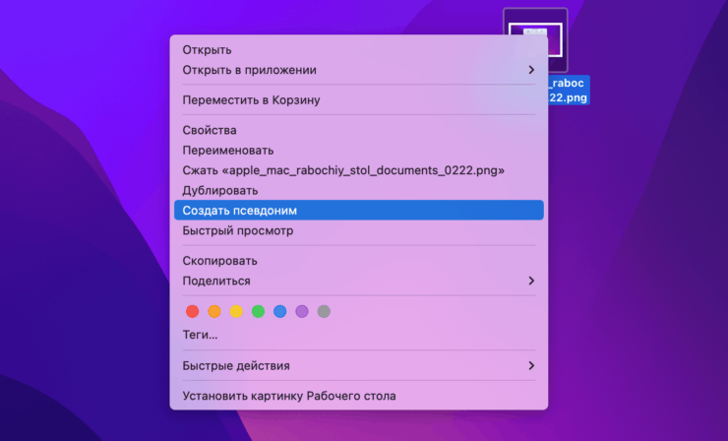
Task: Select Сжать apple_mac_rabochiy_stol_documents_0222.png
Action: click(x=358, y=170)
